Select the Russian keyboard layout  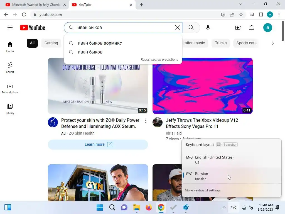(x=231, y=176)
